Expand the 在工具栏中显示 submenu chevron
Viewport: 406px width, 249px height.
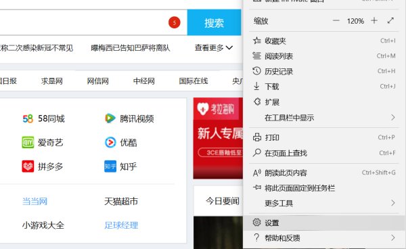(393, 118)
